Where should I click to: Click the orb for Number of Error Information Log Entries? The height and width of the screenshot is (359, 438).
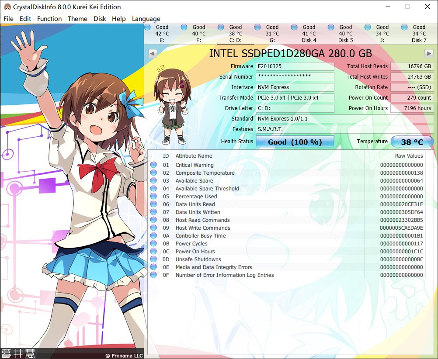click(x=153, y=275)
